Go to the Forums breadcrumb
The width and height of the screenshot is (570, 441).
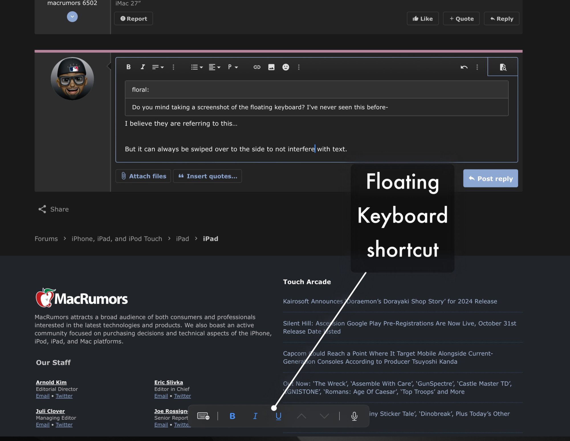tap(46, 239)
